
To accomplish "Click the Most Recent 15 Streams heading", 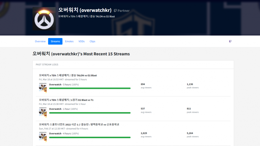I will 81,54.
